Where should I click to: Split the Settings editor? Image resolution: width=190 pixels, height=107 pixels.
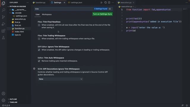pos(109,3)
